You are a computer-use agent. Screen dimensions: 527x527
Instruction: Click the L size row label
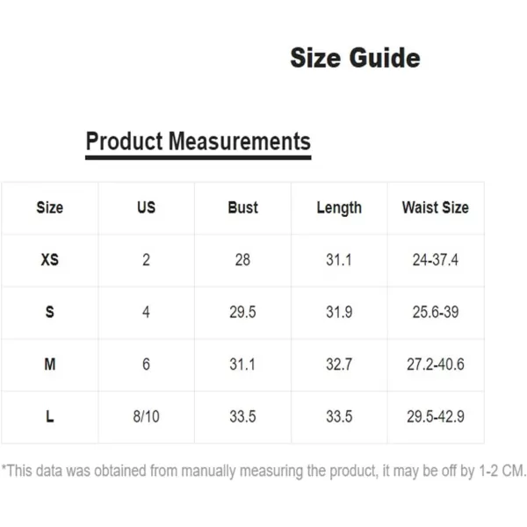(50, 416)
